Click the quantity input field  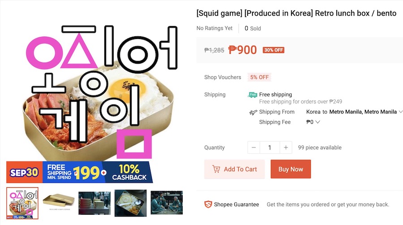click(x=270, y=147)
